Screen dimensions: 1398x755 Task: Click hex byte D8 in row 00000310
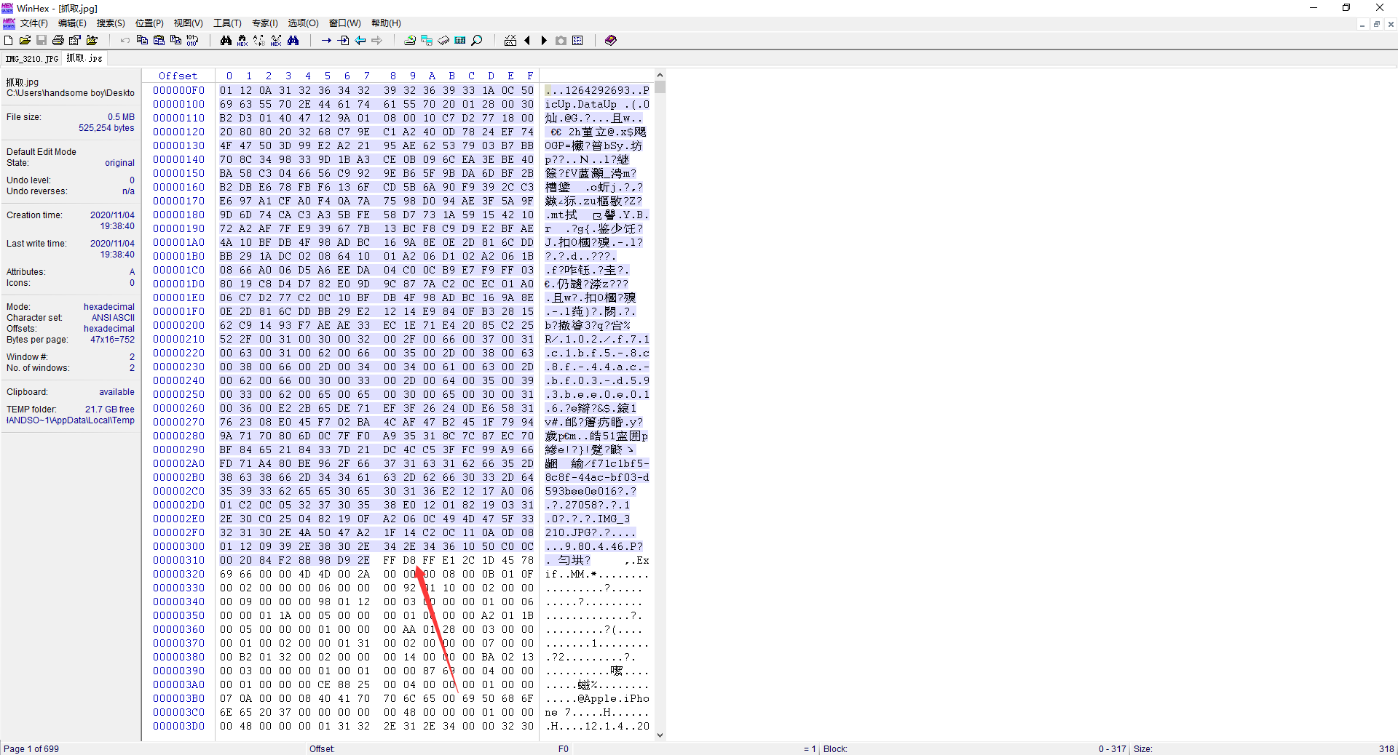[410, 560]
